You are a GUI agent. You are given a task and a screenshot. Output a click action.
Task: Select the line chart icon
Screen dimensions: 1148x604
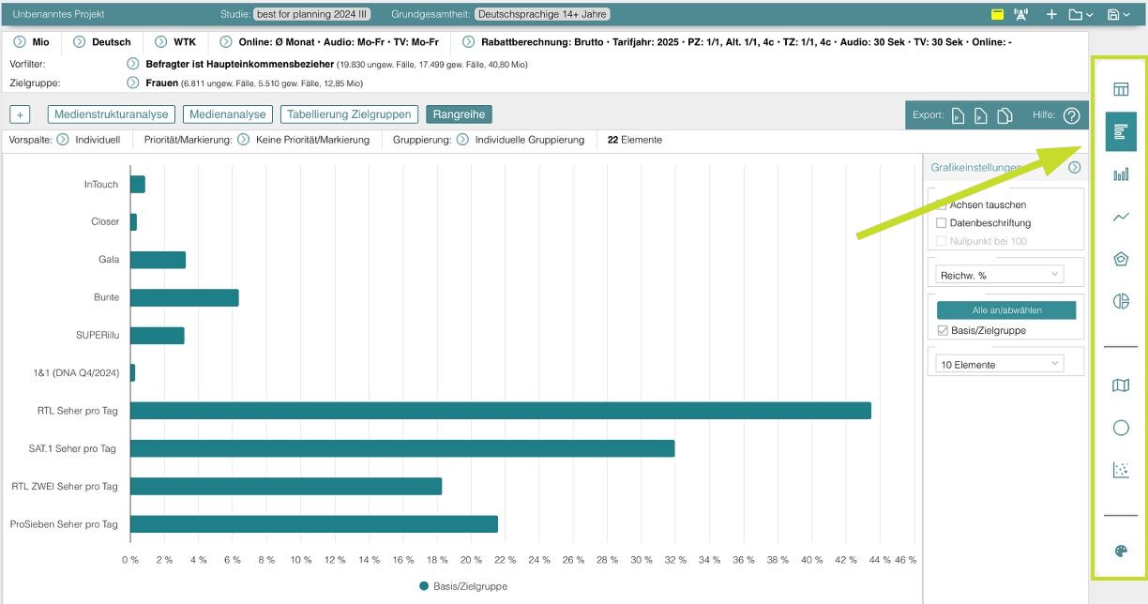click(x=1120, y=217)
